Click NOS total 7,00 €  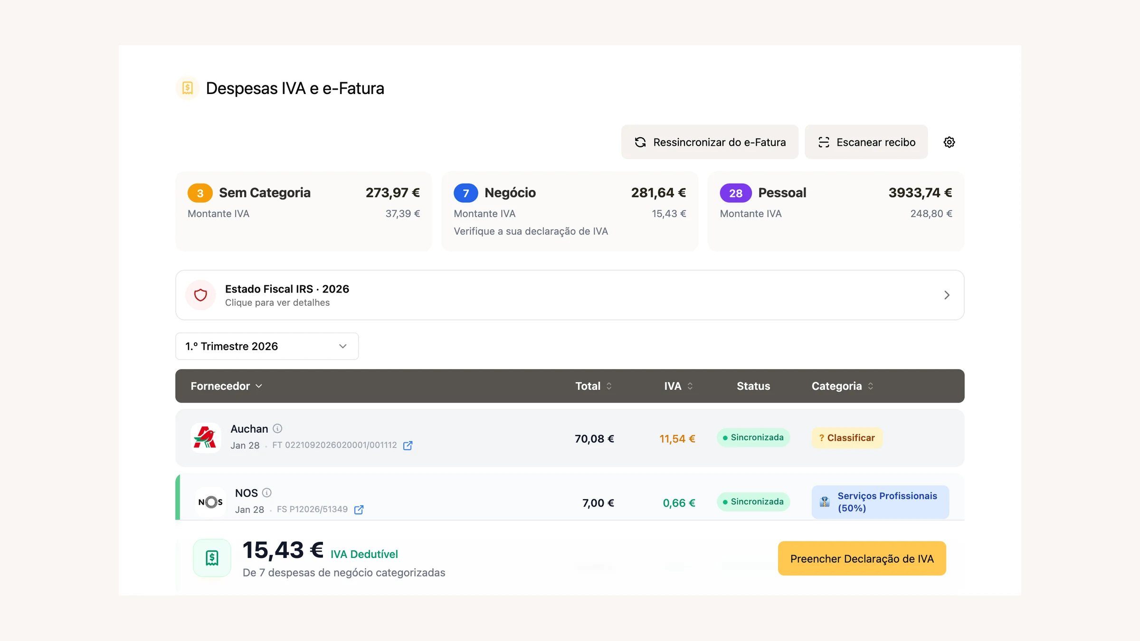tap(598, 503)
